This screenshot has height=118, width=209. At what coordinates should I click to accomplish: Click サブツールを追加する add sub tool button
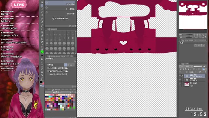pyautogui.click(x=60, y=19)
